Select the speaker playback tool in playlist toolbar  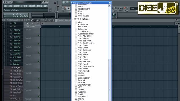coord(53,20)
